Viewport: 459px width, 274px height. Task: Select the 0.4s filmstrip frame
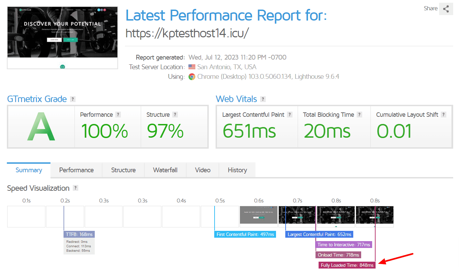click(x=181, y=216)
